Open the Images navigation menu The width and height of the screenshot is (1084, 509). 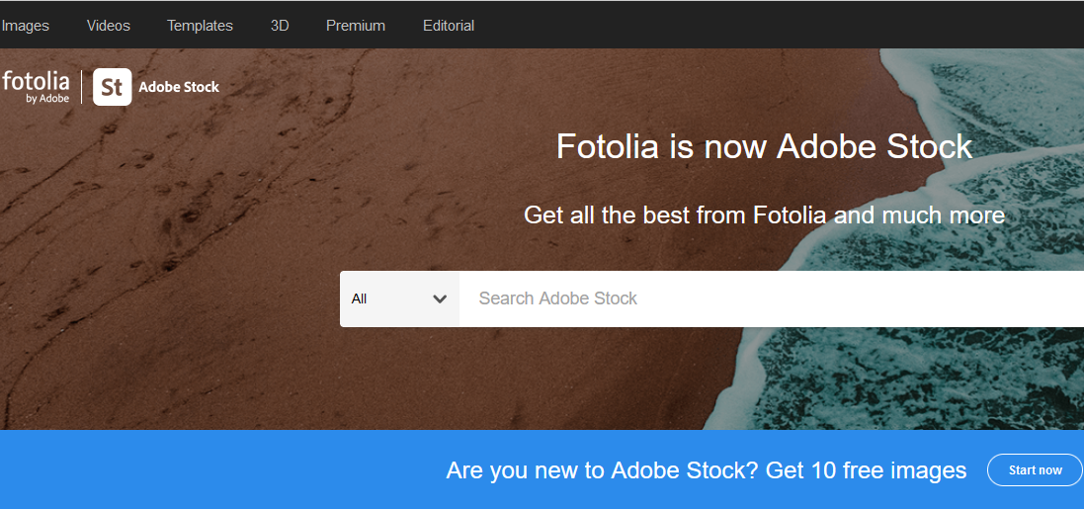(x=26, y=26)
